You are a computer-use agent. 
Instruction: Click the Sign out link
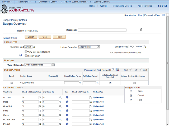click(x=162, y=6)
